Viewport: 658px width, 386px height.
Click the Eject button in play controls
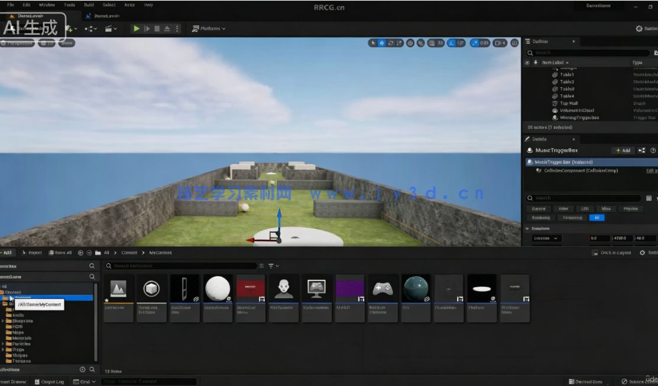coord(167,28)
